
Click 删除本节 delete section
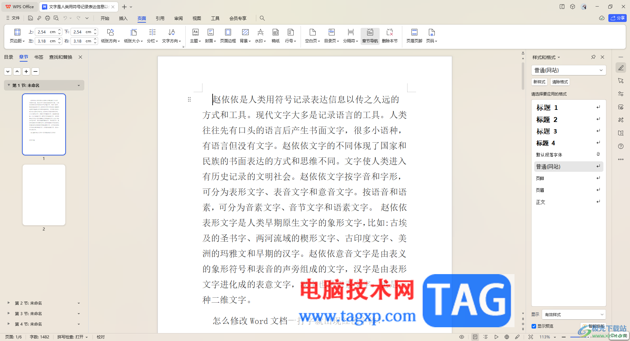[x=390, y=36]
